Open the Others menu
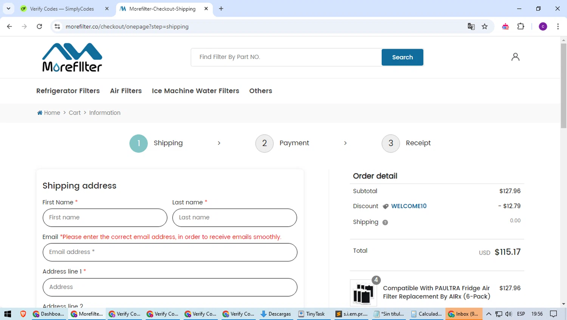 [x=261, y=91]
